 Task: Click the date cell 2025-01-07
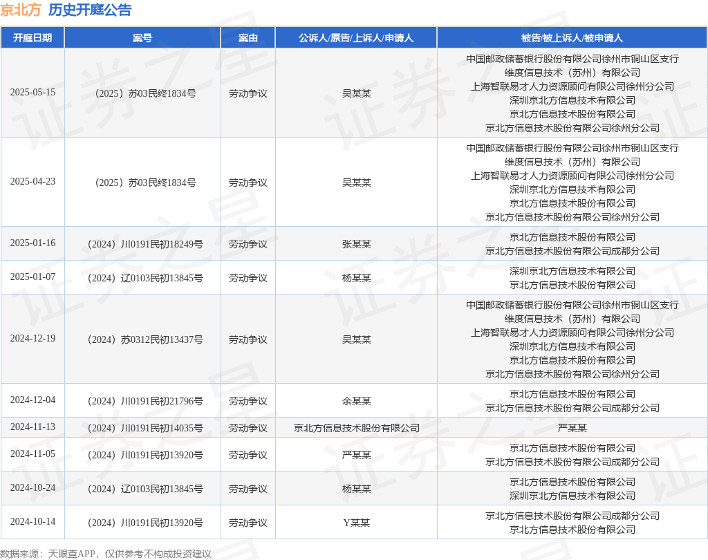click(33, 277)
